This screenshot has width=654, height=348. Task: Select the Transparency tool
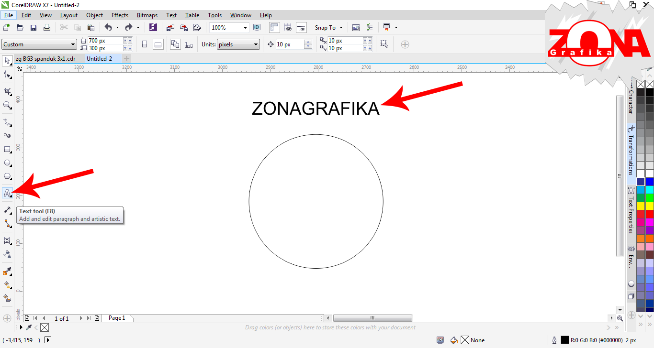[7, 254]
